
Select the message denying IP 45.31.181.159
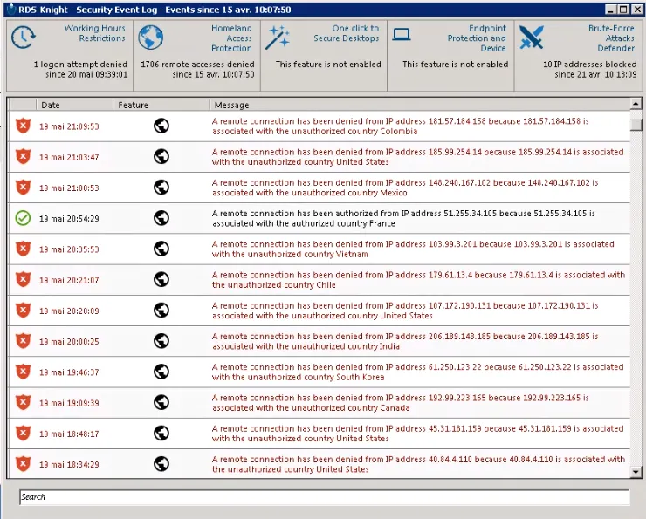click(417, 434)
